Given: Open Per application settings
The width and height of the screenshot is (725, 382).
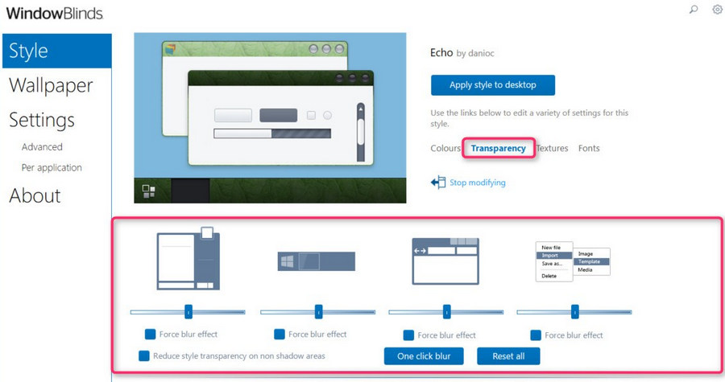Looking at the screenshot, I should [x=52, y=167].
